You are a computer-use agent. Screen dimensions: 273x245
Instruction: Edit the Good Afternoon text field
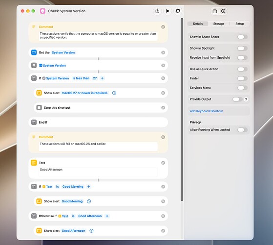pos(98,172)
